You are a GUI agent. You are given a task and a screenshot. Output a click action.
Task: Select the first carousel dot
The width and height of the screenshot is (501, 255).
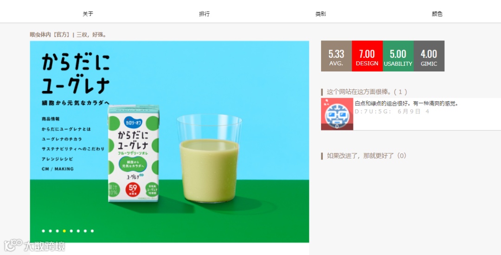[x=43, y=231]
